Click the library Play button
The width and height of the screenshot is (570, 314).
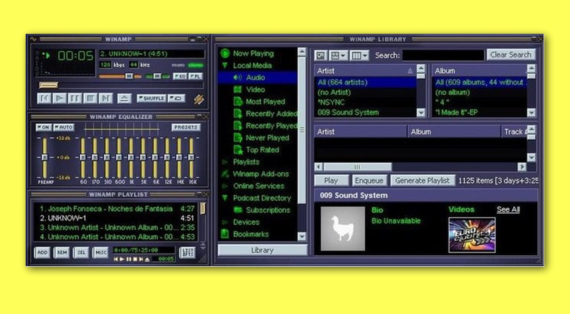pos(331,181)
